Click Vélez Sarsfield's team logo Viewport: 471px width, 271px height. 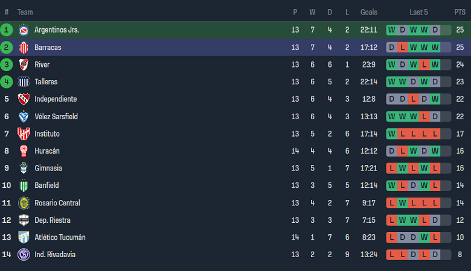tap(24, 117)
